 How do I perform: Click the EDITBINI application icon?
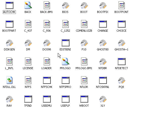65,43
